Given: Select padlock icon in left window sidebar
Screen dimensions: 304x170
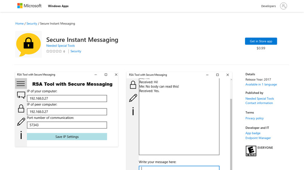Looking at the screenshot, I should click(21, 108).
